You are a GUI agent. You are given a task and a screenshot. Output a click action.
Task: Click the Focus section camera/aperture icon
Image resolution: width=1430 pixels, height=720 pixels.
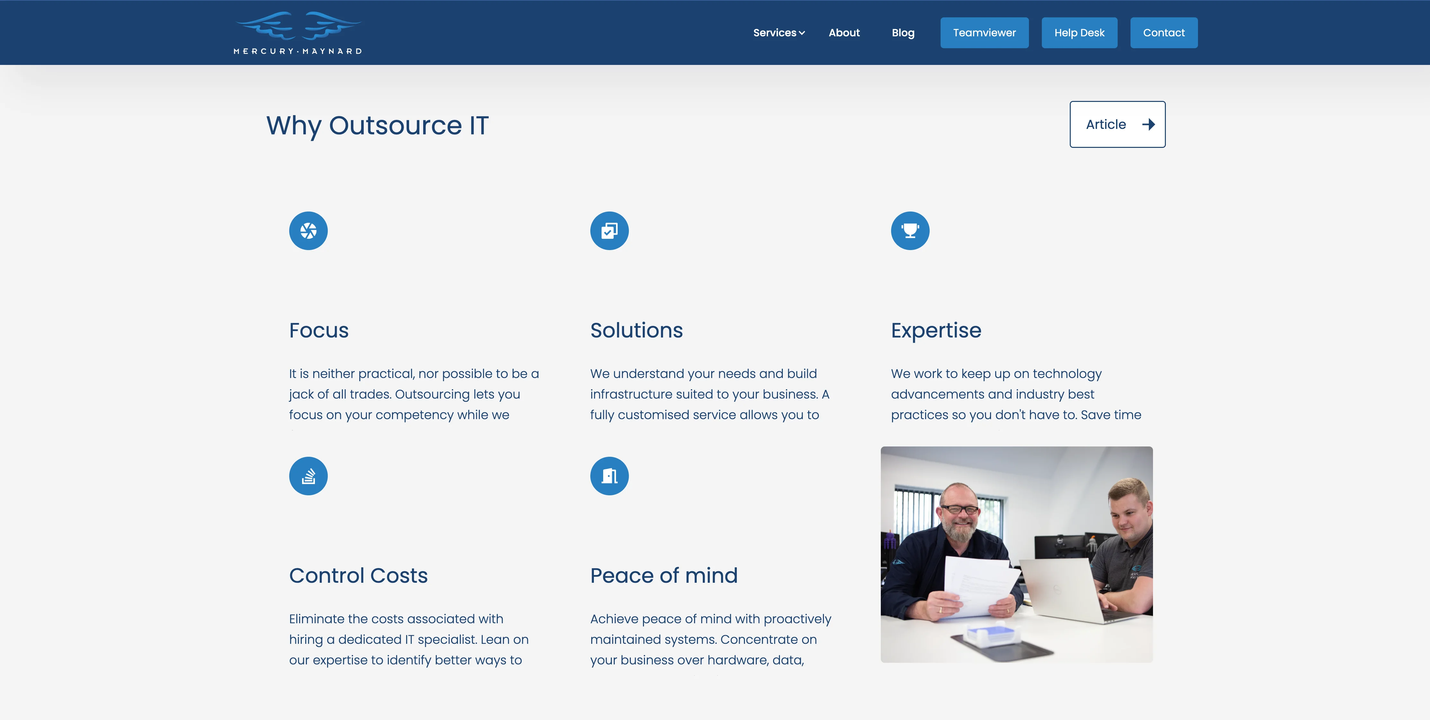[x=308, y=230]
